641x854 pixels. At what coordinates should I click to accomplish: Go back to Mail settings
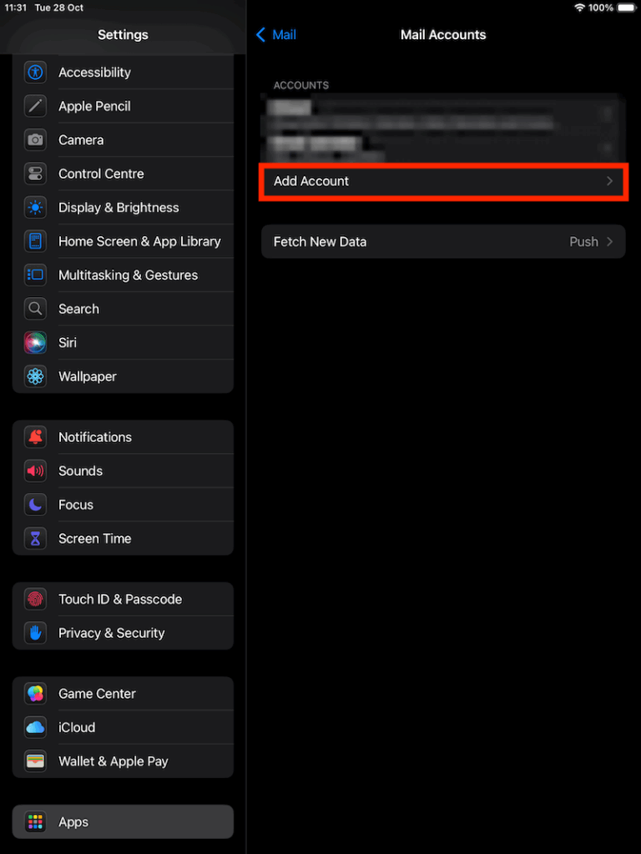[276, 35]
